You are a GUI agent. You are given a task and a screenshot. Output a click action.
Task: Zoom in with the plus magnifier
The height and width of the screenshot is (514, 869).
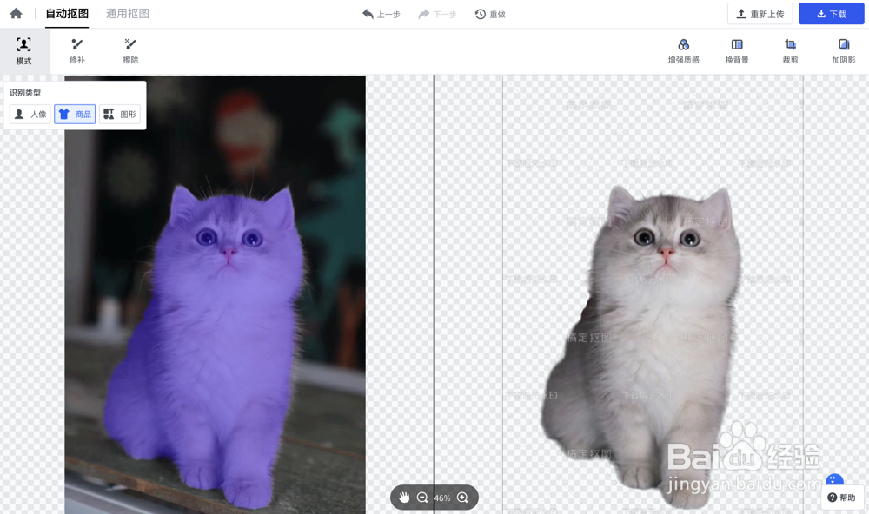463,498
